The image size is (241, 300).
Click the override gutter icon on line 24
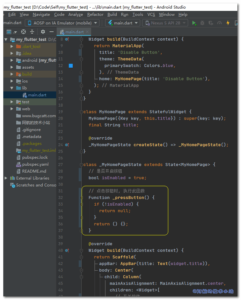tap(67, 145)
